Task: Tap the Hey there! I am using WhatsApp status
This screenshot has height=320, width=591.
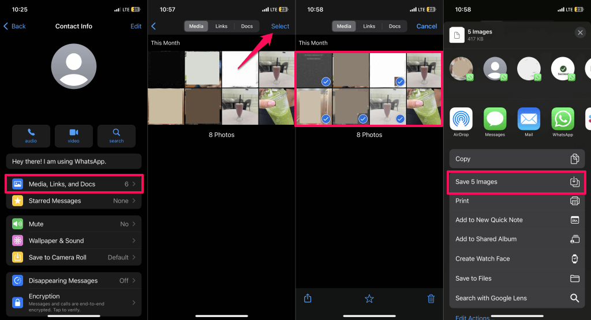Action: pyautogui.click(x=74, y=162)
